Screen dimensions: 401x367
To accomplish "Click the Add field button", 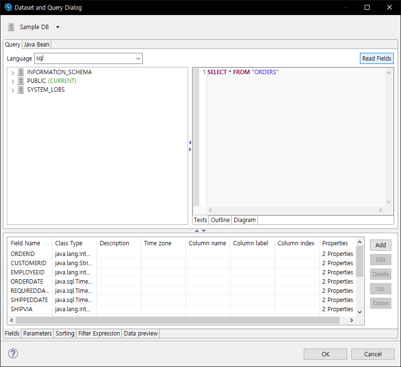I will pos(381,245).
